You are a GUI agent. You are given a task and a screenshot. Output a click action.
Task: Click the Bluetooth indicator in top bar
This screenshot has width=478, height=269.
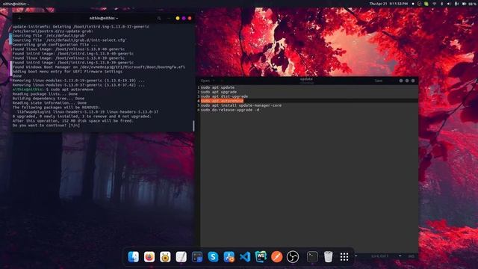441,4
